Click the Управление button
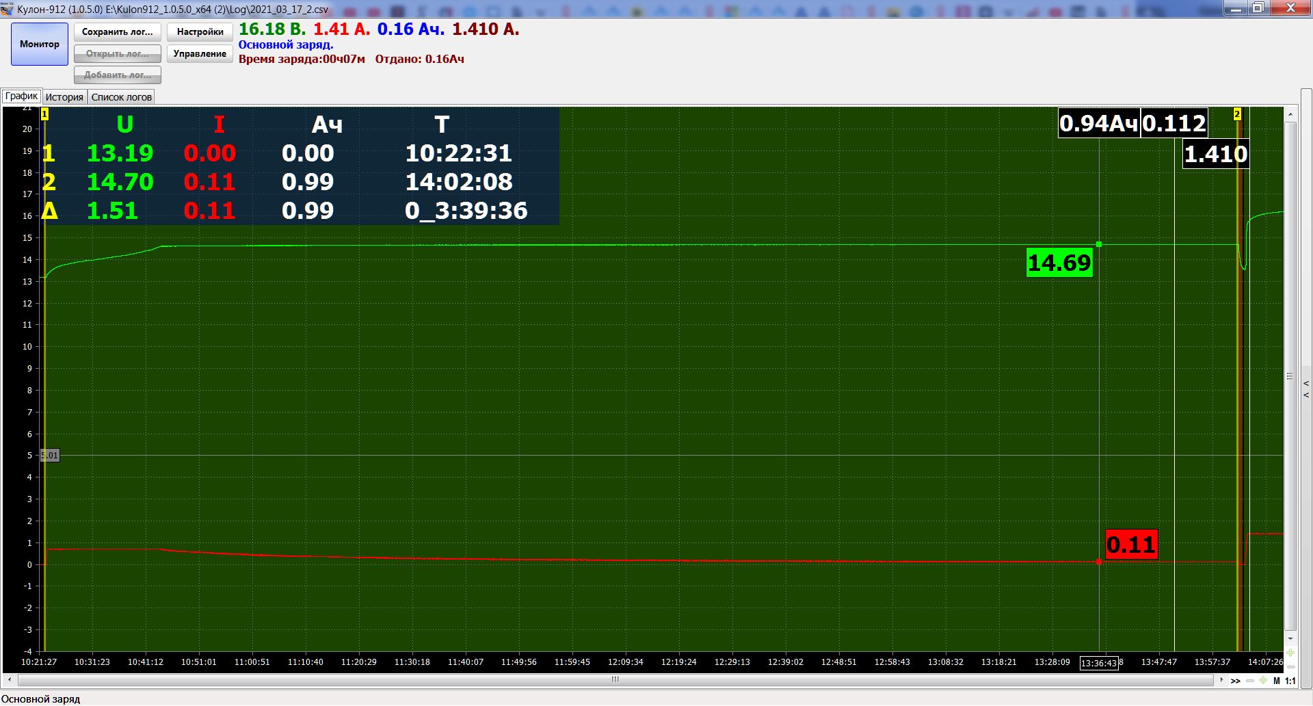Screen dimensions: 1313x706 pyautogui.click(x=200, y=54)
